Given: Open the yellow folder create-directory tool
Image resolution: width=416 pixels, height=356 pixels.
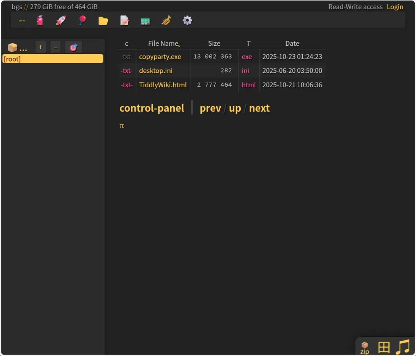Looking at the screenshot, I should (x=103, y=21).
